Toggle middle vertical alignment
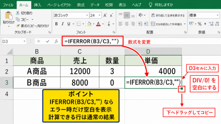The width and height of the screenshot is (221, 124). (x=127, y=15)
